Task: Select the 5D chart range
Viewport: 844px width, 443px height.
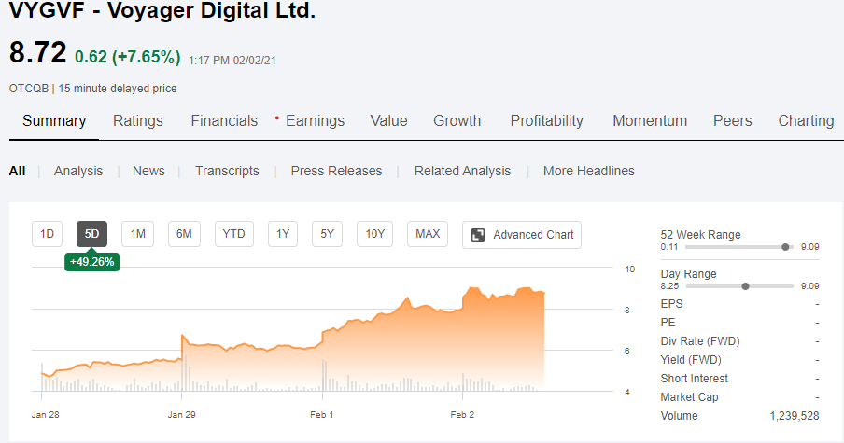Action: pos(92,234)
